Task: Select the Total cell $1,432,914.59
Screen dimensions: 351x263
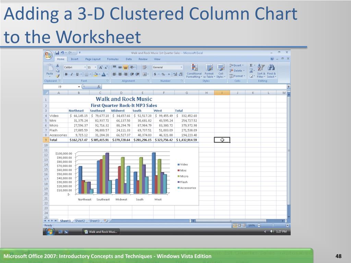Action: point(186,140)
